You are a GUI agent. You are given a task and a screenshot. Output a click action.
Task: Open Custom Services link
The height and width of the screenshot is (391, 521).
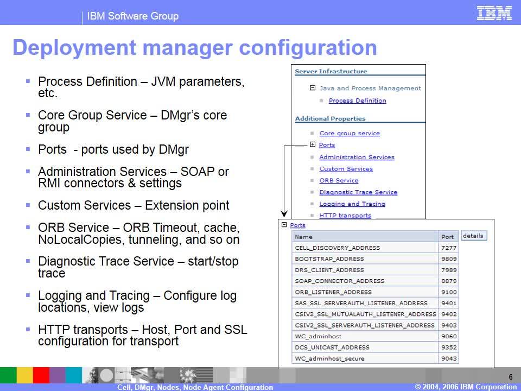pos(346,169)
